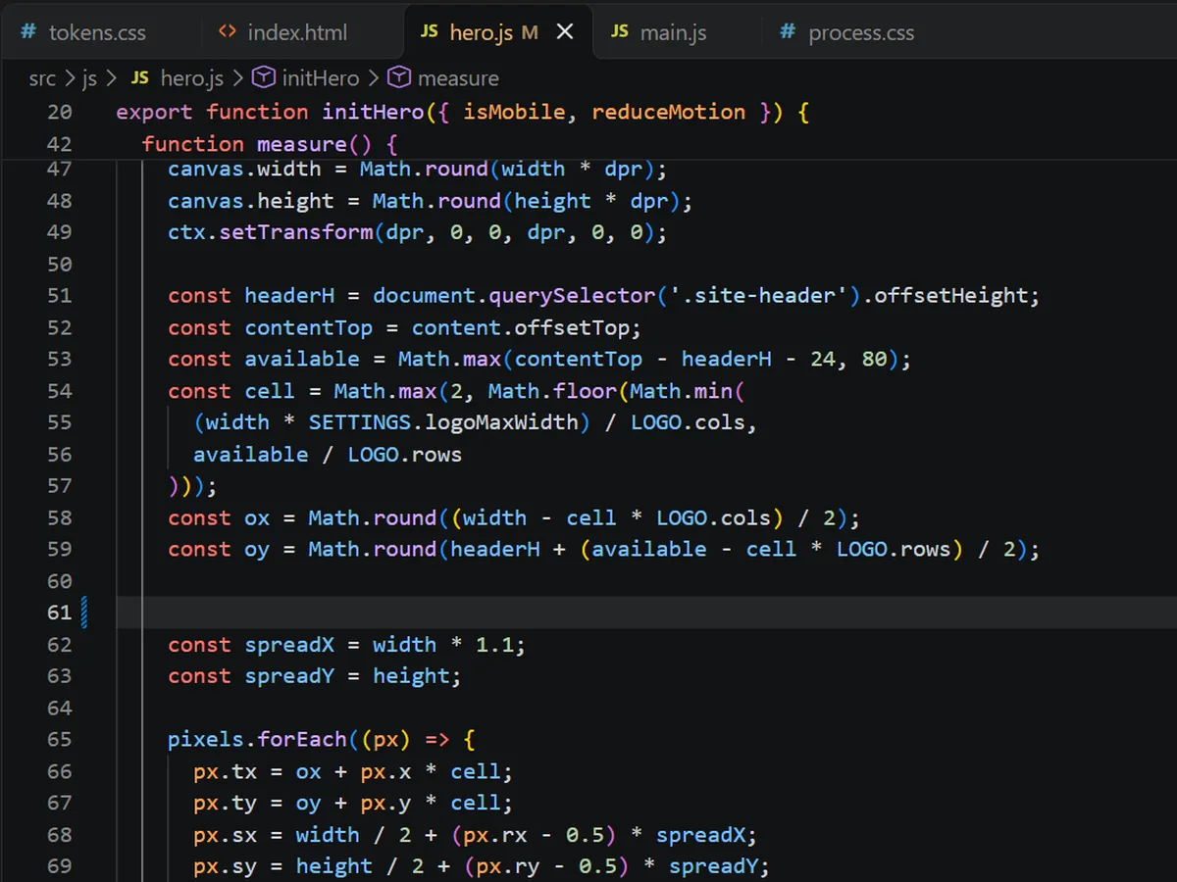Click 'document.querySelector' on line 51

coord(514,296)
